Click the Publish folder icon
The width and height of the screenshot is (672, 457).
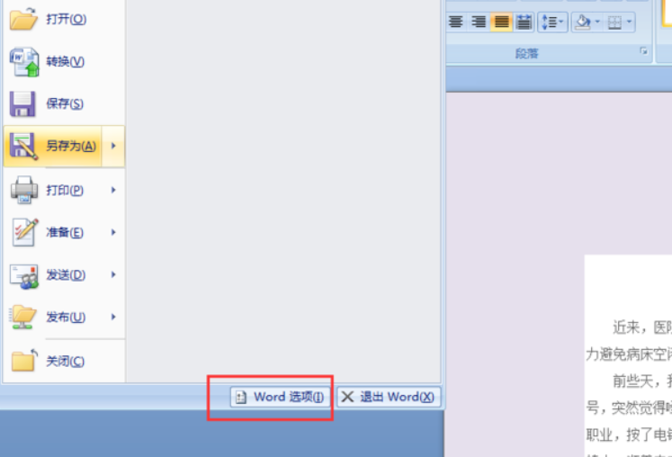[x=22, y=318]
